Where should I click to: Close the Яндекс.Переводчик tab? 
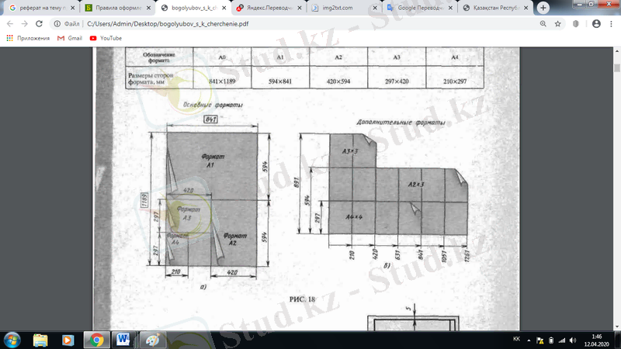(x=300, y=8)
